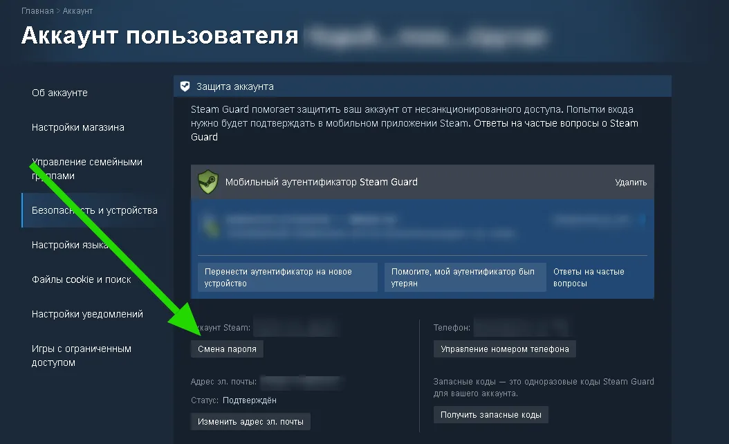The height and width of the screenshot is (444, 729).
Task: Open the Главная breadcrumb link
Action: pos(37,10)
